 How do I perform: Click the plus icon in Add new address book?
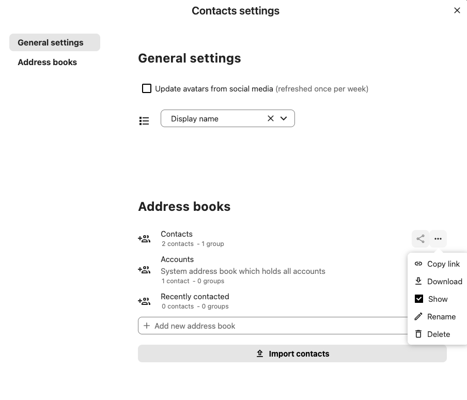click(x=147, y=326)
